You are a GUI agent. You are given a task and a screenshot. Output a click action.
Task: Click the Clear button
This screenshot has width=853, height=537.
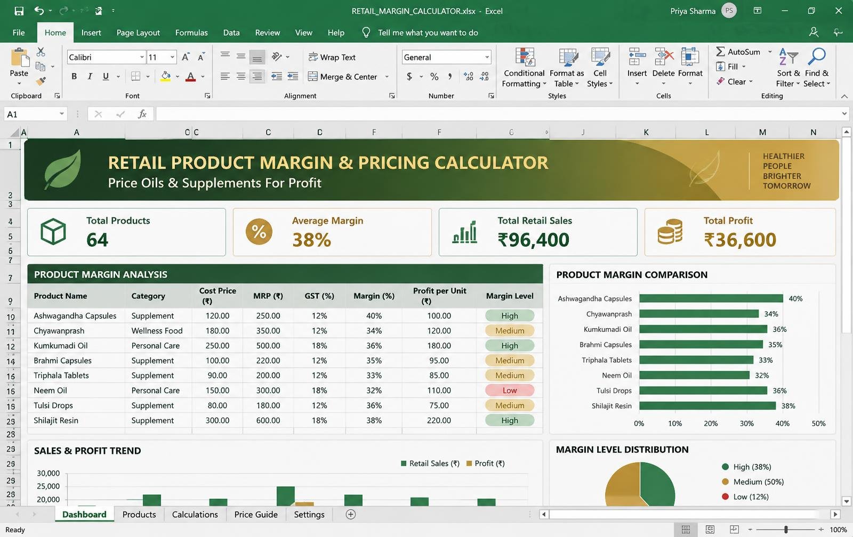(x=735, y=82)
